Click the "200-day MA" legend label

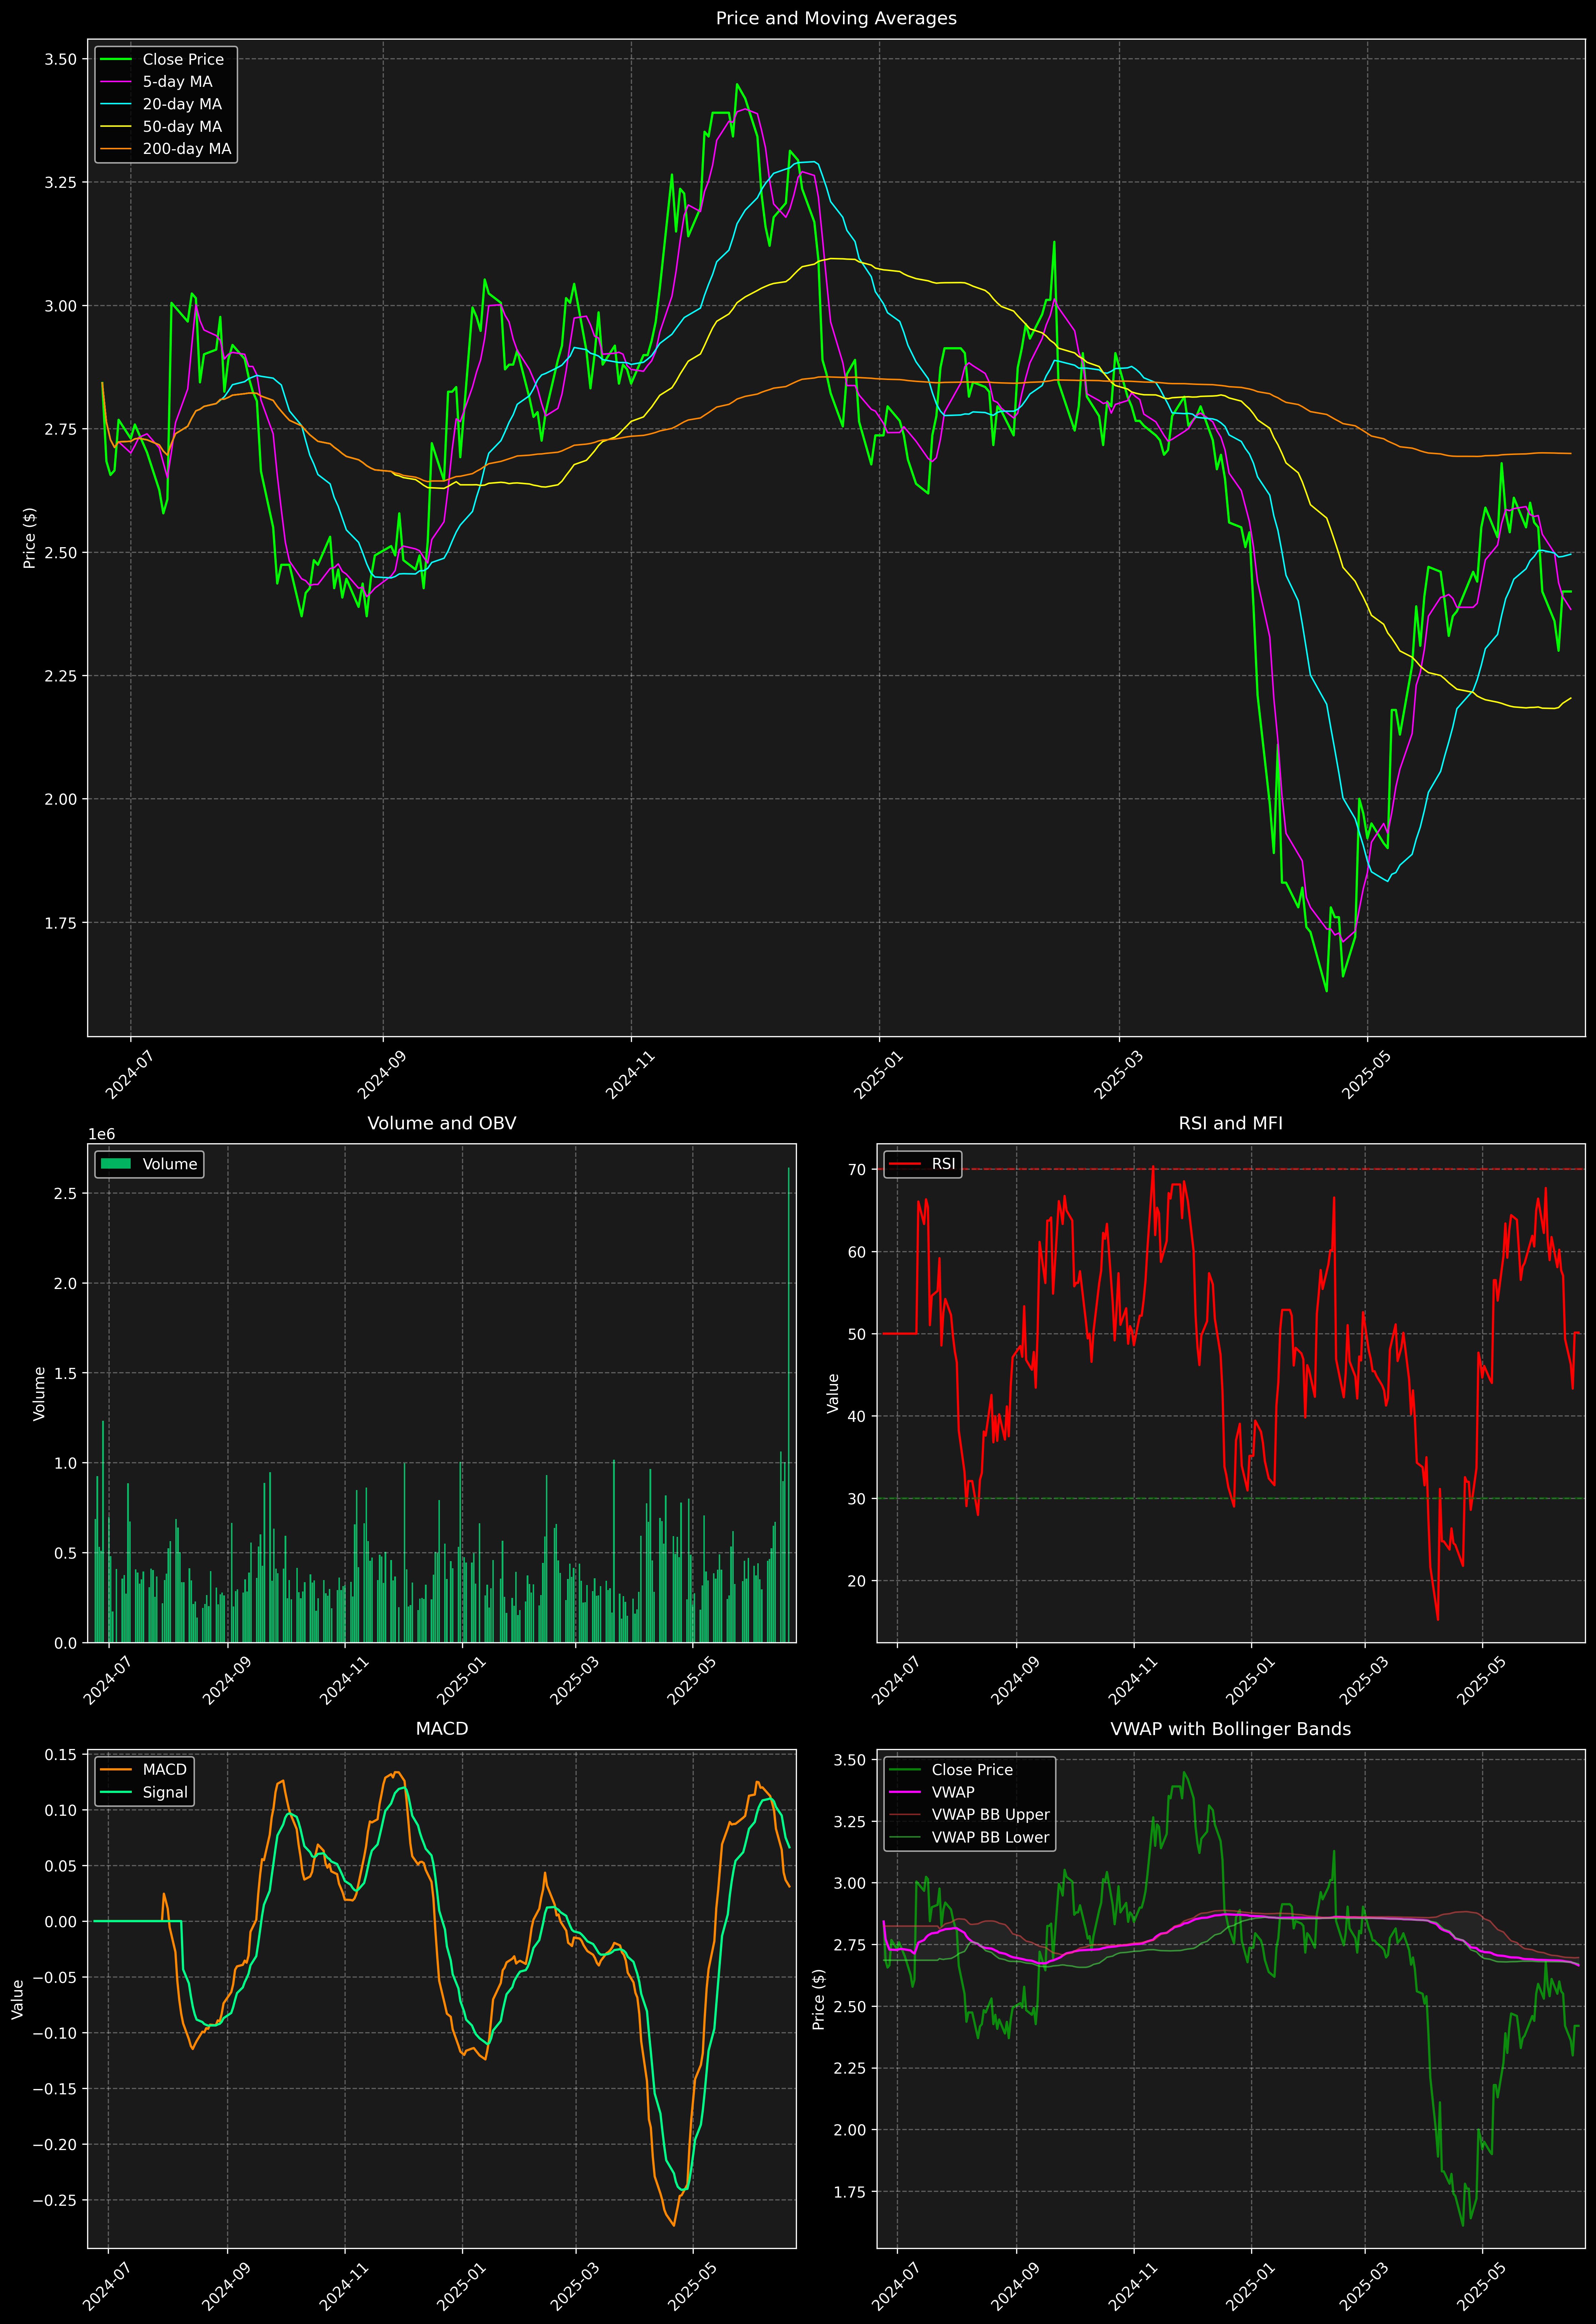pyautogui.click(x=187, y=149)
